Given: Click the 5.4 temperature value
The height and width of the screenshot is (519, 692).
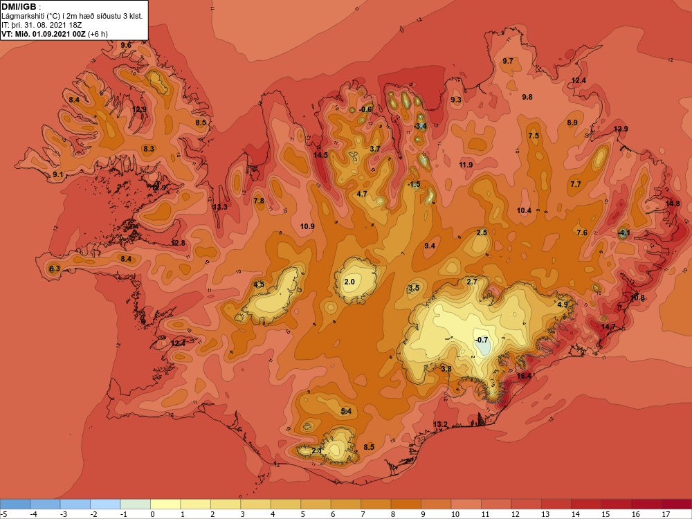Looking at the screenshot, I should [346, 411].
